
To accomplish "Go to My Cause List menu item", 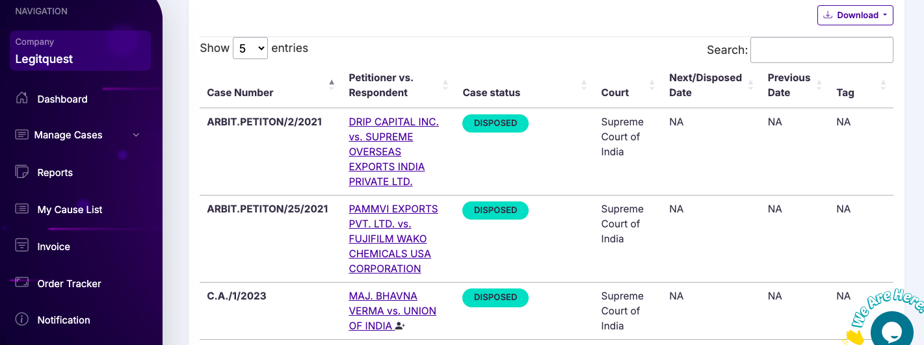I will 70,210.
